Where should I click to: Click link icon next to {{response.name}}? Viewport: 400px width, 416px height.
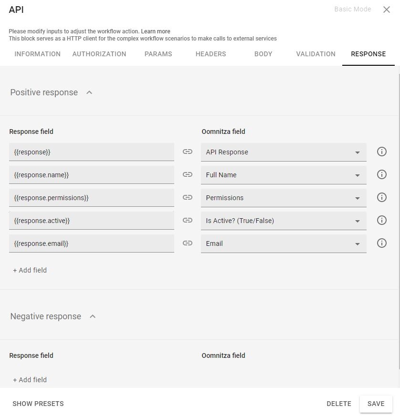point(188,175)
